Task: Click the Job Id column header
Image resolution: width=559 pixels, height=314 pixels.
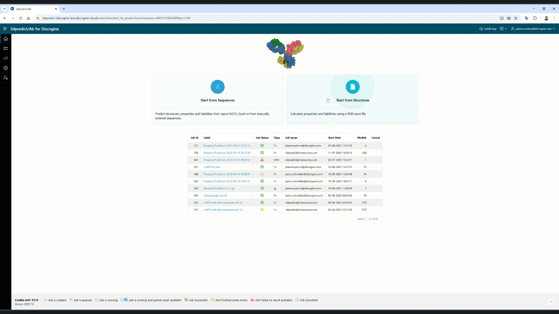Action: click(194, 137)
